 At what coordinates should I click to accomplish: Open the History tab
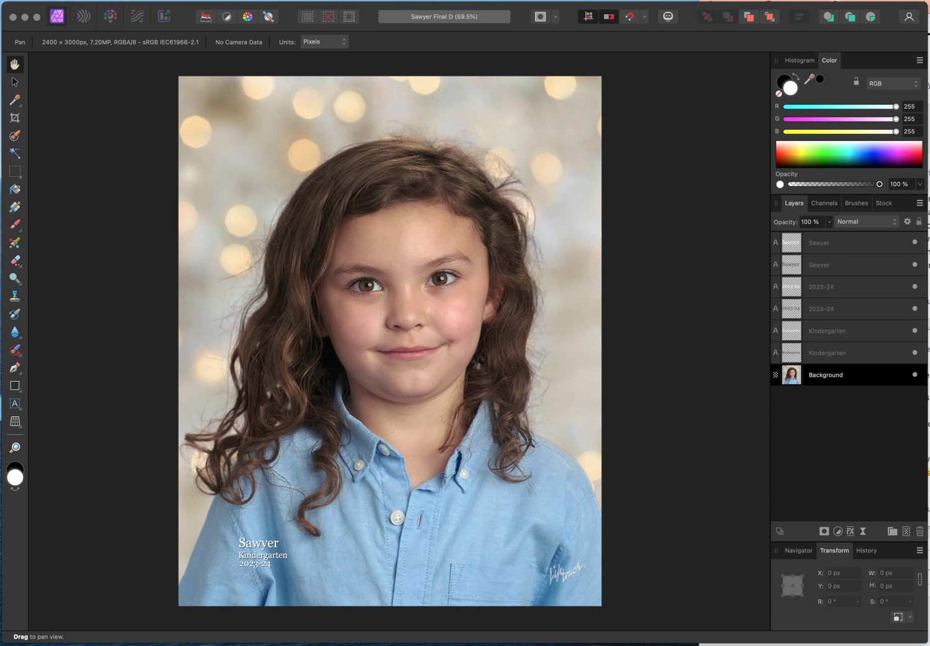click(x=866, y=550)
